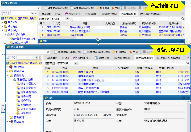This screenshot has height=132, width=191.
Task: Expand the 项目团队 node in the lower tree
Action: point(7,67)
